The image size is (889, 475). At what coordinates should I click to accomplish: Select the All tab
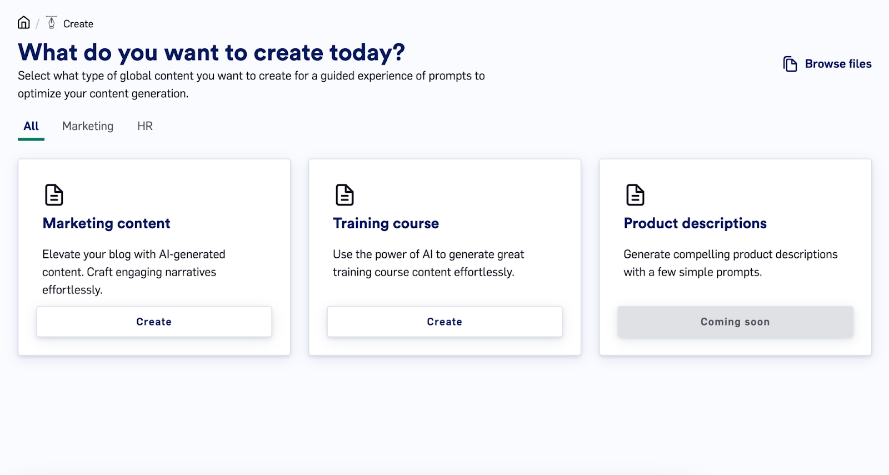click(x=31, y=126)
